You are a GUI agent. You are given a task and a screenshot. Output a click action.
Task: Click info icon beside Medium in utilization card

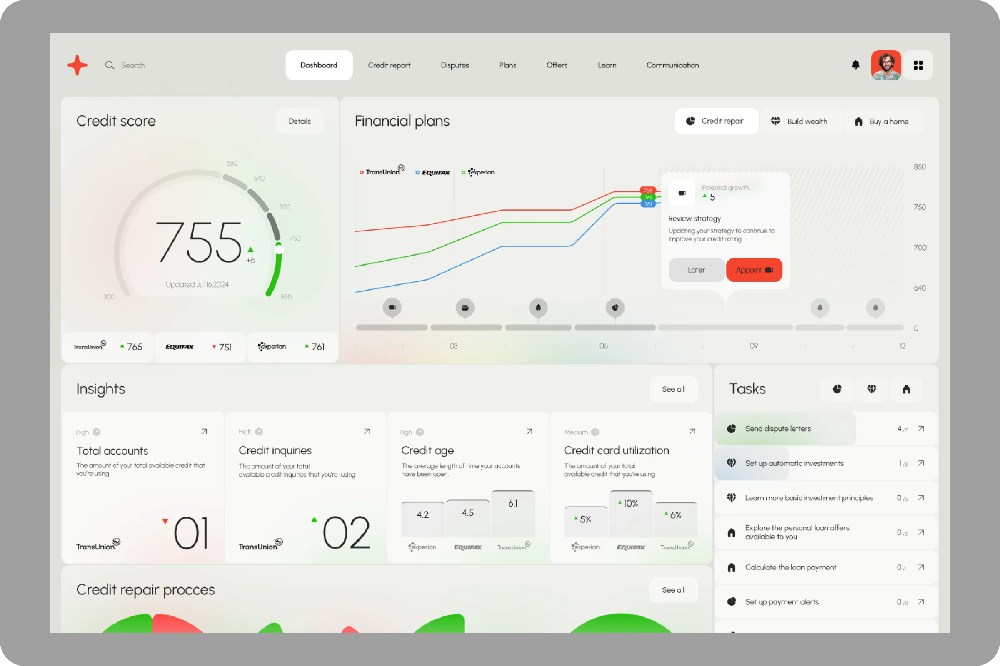595,432
